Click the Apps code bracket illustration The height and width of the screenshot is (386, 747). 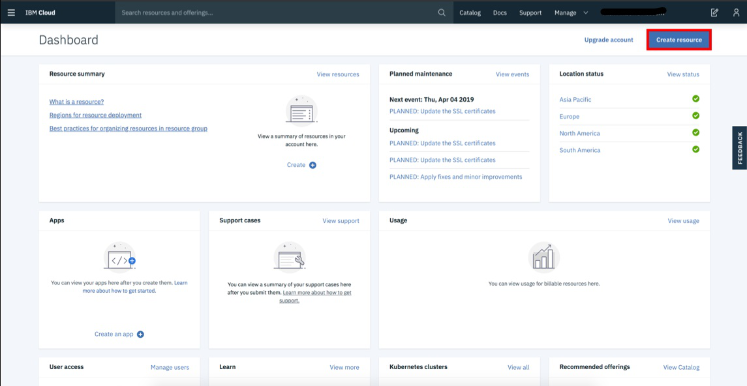(x=119, y=258)
